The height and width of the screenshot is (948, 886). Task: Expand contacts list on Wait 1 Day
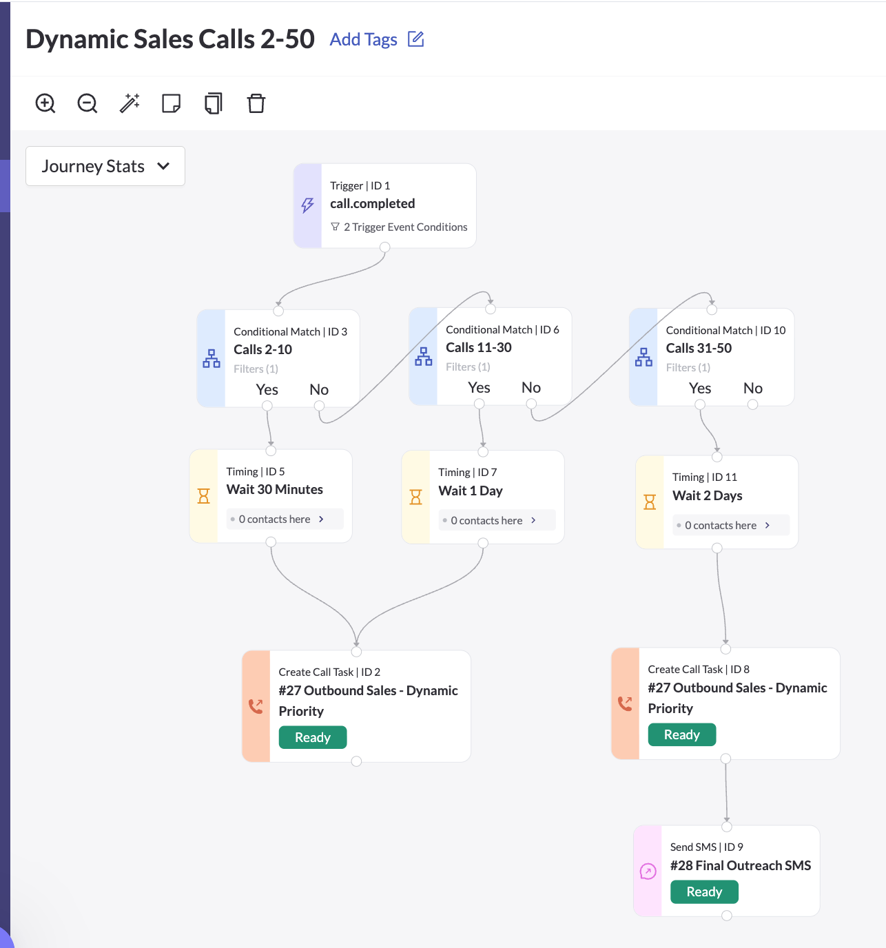click(x=533, y=521)
